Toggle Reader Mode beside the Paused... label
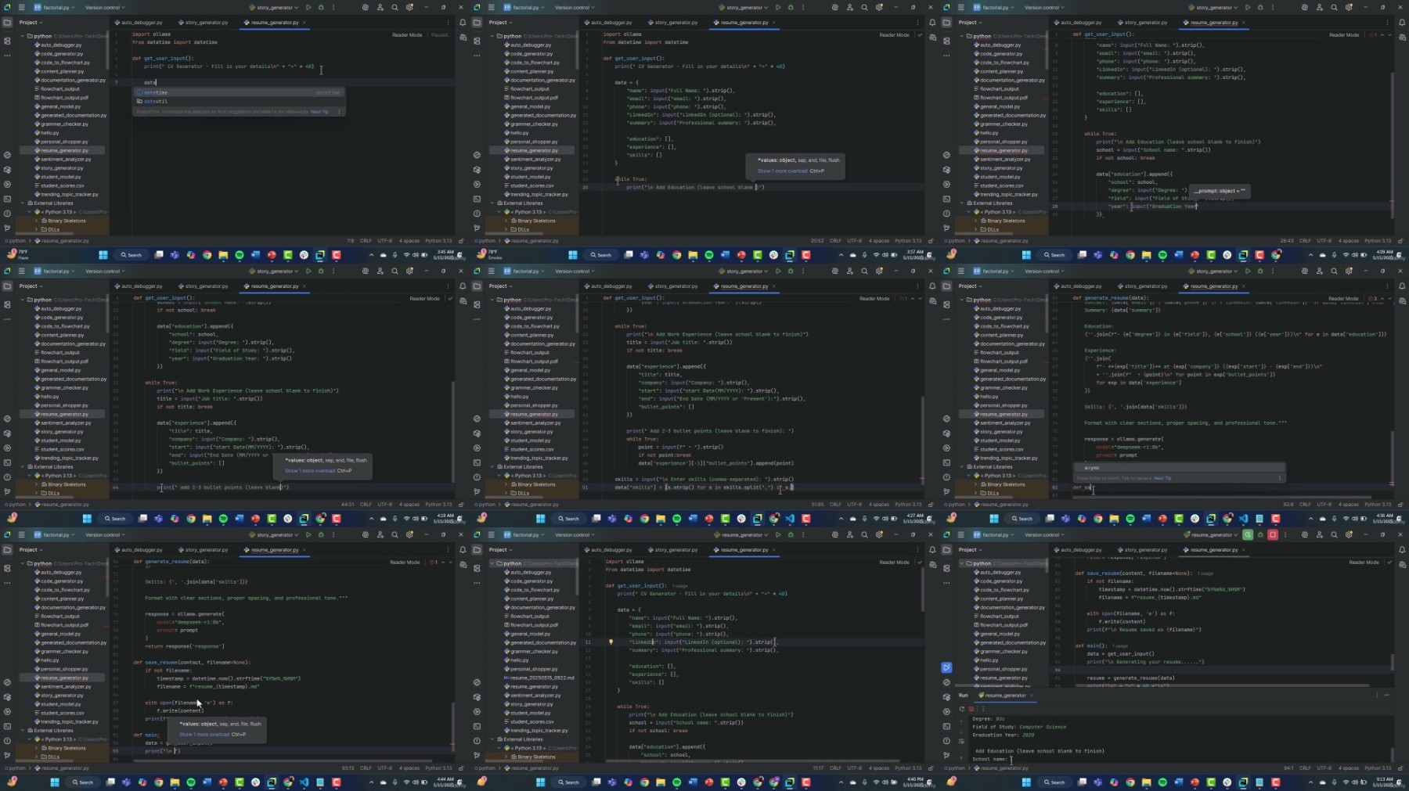The image size is (1409, 791). (407, 34)
